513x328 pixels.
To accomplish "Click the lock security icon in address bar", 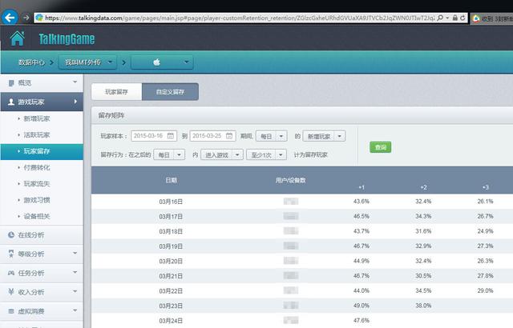I will (x=454, y=18).
